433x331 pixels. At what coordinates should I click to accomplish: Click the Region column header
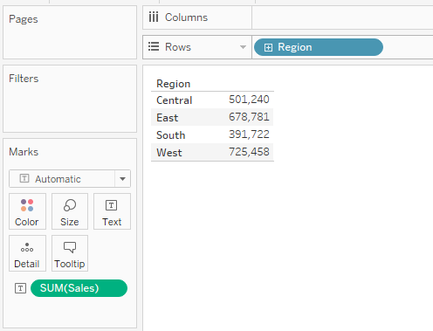(x=174, y=84)
